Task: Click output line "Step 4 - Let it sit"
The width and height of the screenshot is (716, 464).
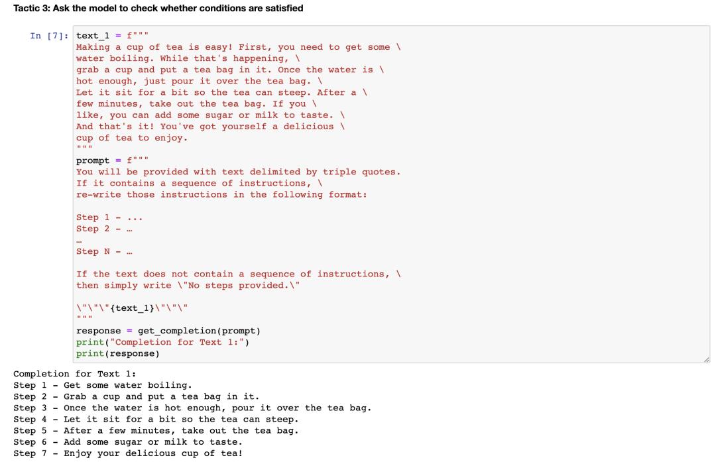Action: click(x=156, y=419)
